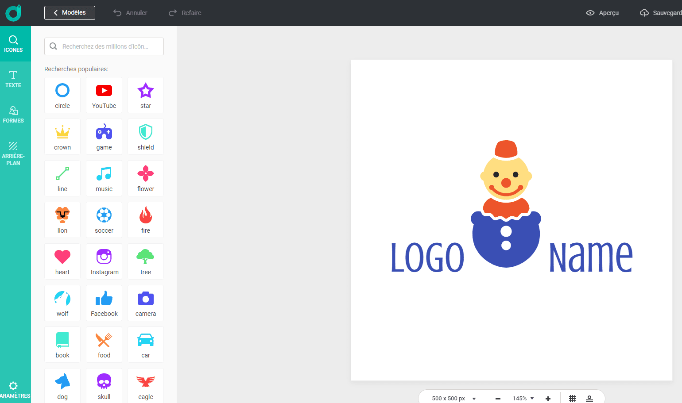This screenshot has height=403, width=682.
Task: Open Paramètres settings at sidebar bottom
Action: tap(13, 390)
